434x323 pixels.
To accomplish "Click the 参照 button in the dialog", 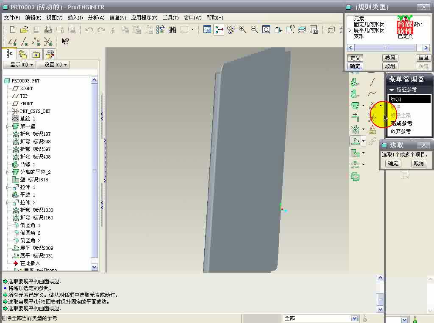I will [390, 57].
